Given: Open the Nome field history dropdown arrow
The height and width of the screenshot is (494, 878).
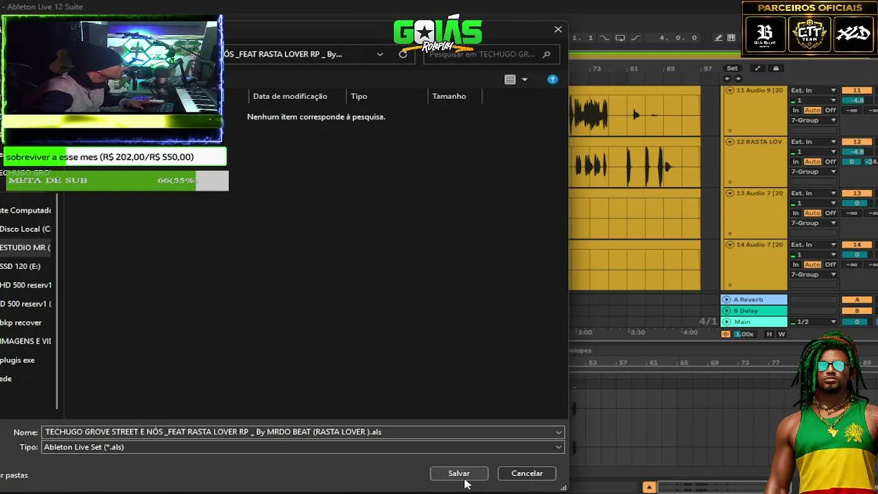Looking at the screenshot, I should [559, 432].
